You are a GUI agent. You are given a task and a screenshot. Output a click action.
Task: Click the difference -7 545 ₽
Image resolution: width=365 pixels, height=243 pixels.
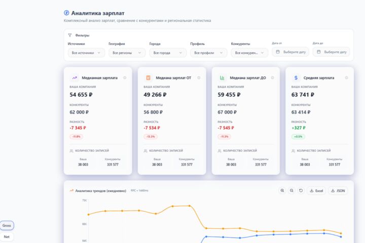pos(226,128)
